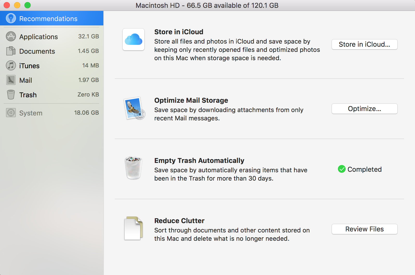The image size is (415, 275).
Task: Click the 1.45 GB Documents size
Action: (88, 51)
